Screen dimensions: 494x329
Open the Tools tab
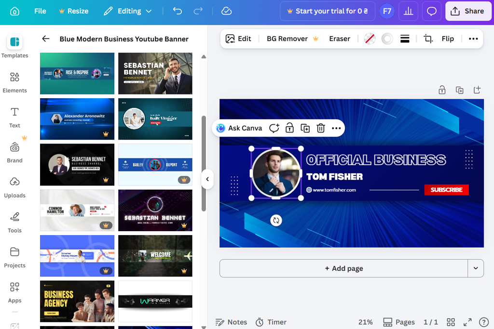point(14,223)
